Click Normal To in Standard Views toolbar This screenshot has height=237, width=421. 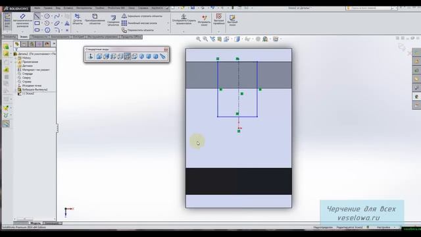(x=91, y=57)
